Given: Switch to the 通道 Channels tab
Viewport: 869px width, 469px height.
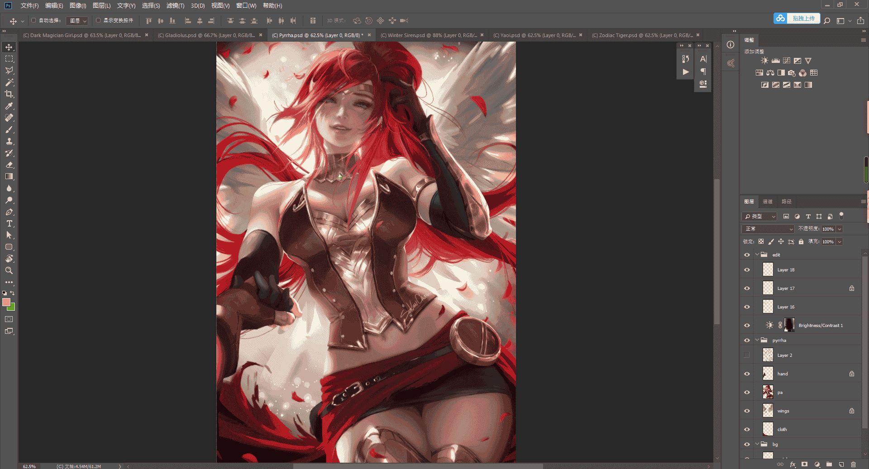Looking at the screenshot, I should coord(768,202).
